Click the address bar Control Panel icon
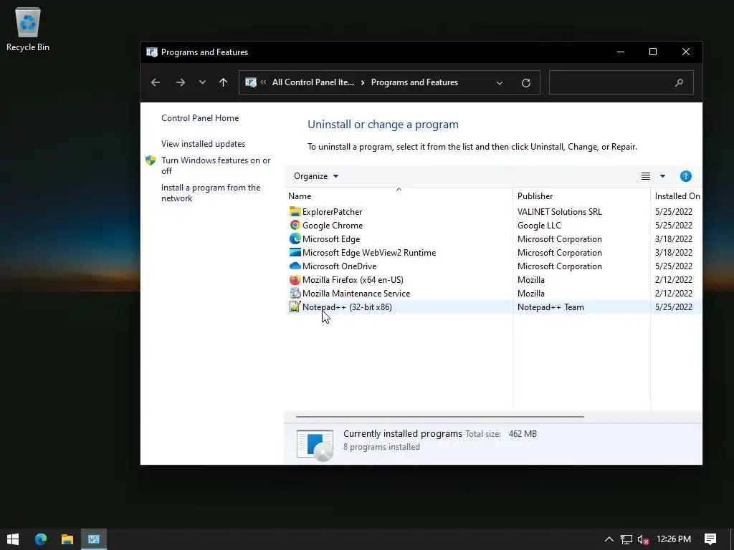Viewport: 734px width, 550px height. (251, 82)
